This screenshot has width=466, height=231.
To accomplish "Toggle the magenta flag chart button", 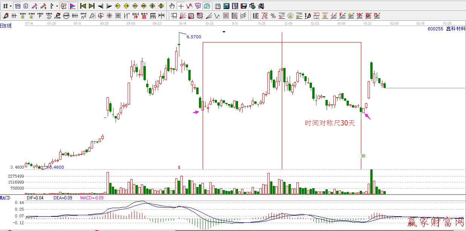I will point(73,6).
